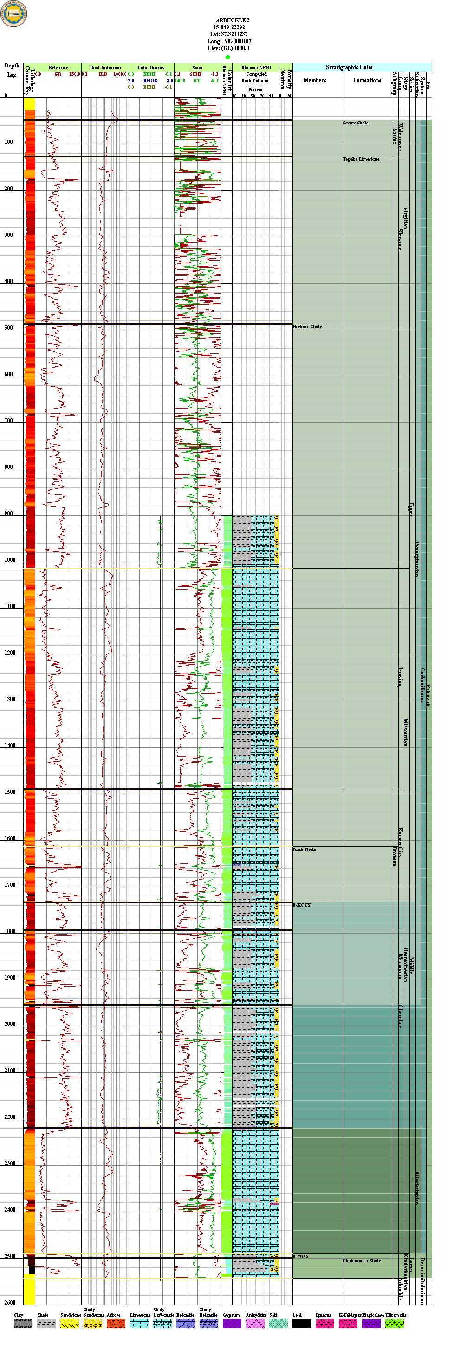
Task: Select the Clay lithology swatch in the legend
Action: click(23, 1324)
